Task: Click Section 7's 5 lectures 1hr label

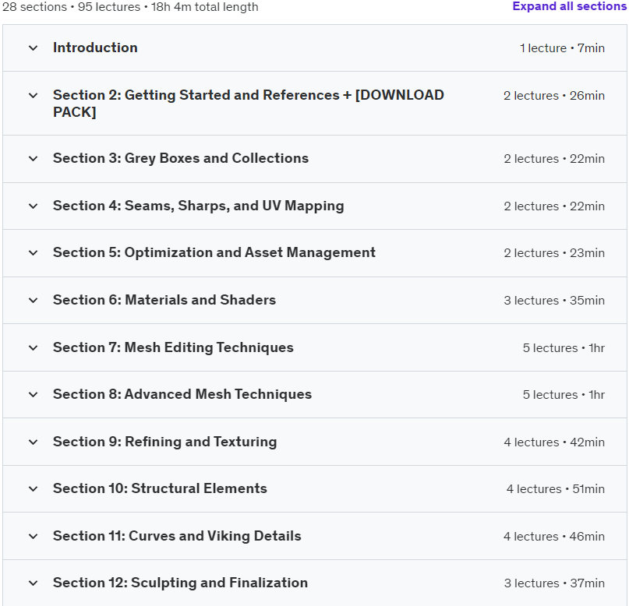Action: point(564,348)
